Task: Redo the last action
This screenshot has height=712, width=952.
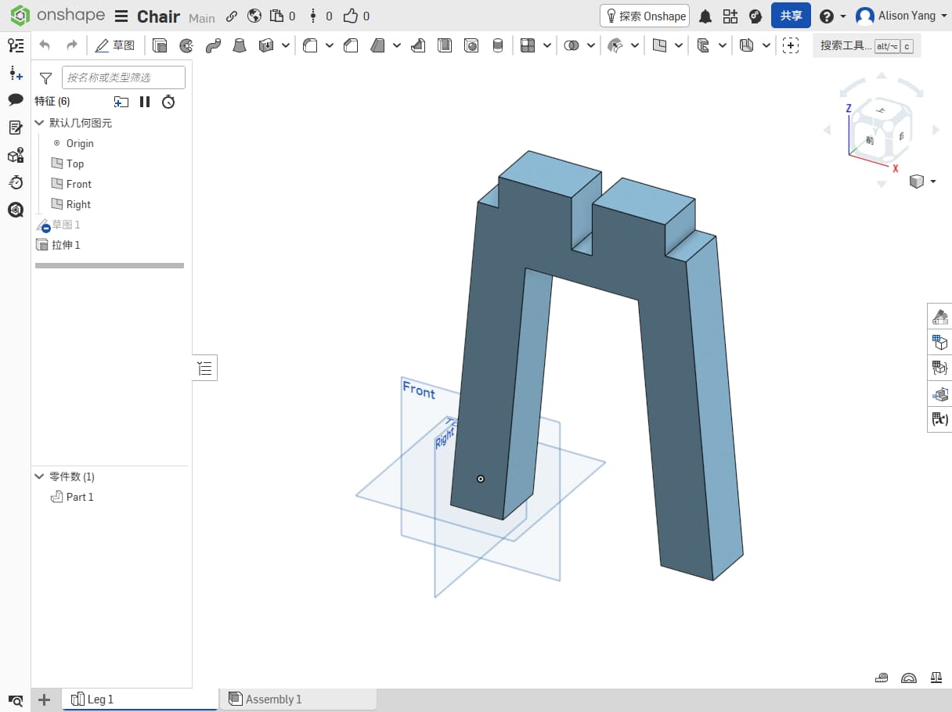Action: coord(71,45)
